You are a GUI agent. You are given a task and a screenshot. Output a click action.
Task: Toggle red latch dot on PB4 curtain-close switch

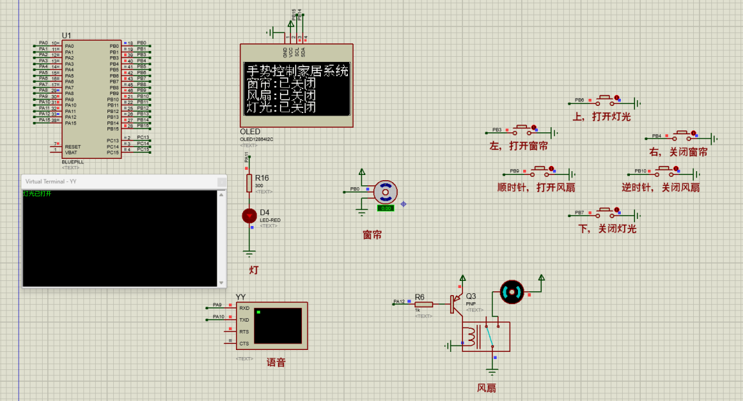[694, 134]
